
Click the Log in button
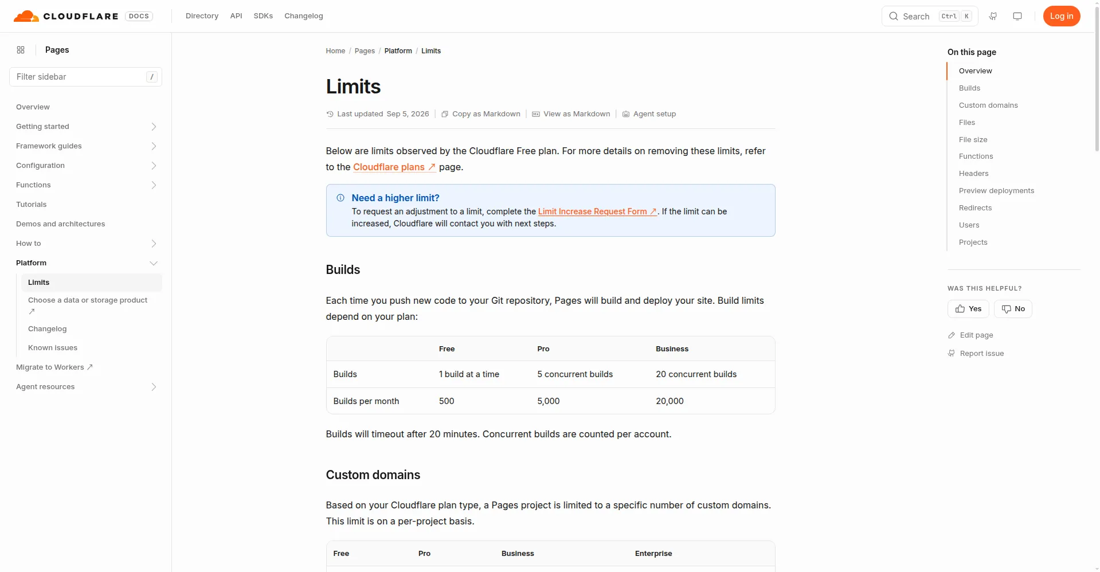click(1062, 16)
